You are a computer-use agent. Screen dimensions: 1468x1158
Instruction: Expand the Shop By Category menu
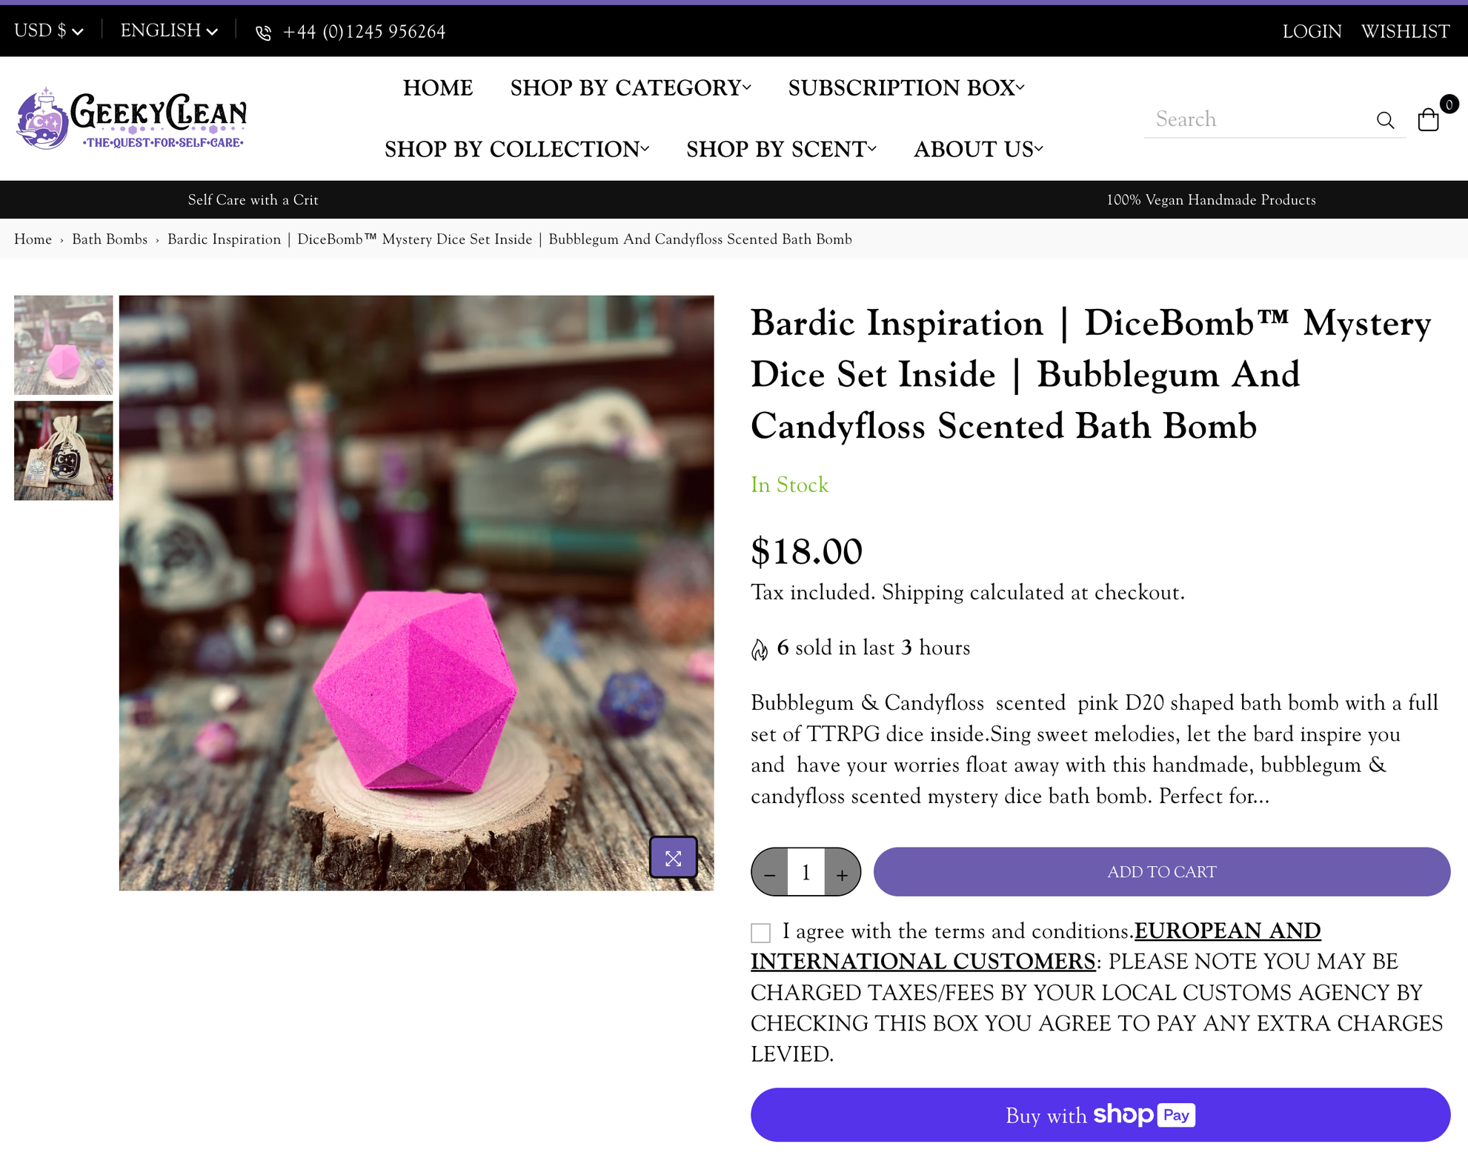[x=631, y=87]
